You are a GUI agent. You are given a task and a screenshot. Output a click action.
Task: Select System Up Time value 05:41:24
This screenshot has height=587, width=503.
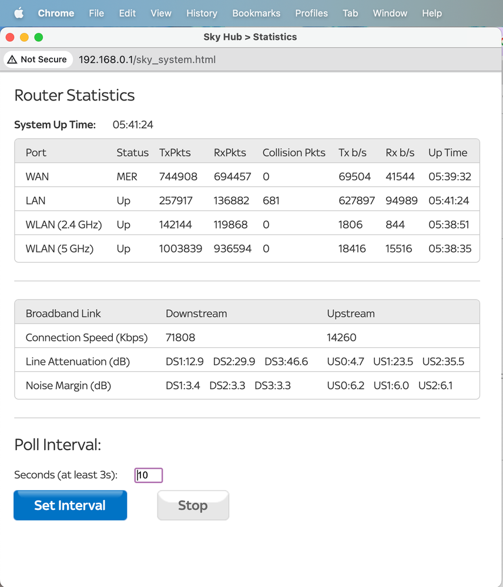133,125
